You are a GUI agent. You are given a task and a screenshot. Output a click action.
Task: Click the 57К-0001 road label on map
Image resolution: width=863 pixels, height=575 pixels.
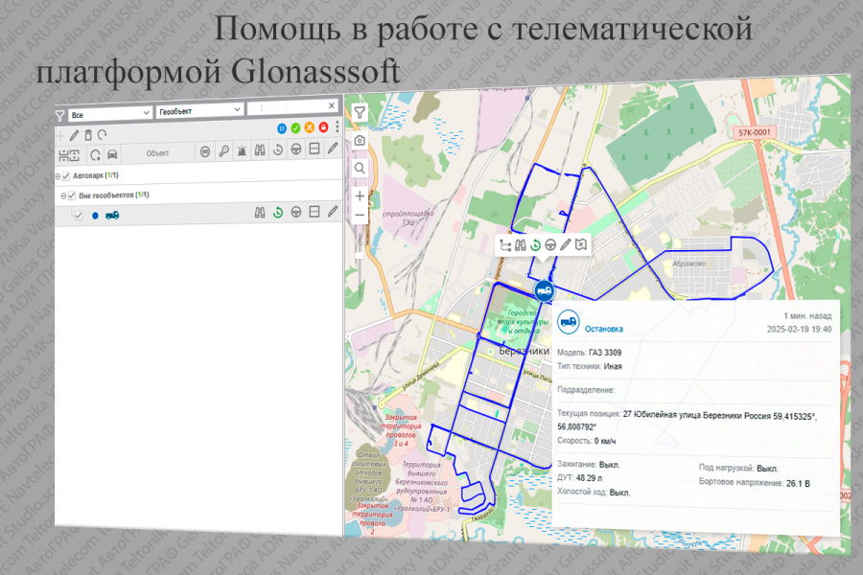[755, 132]
